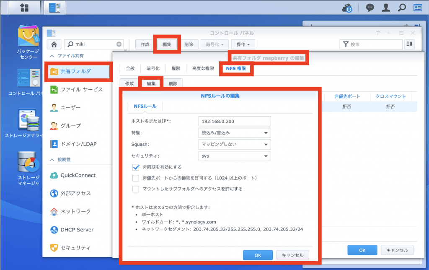The width and height of the screenshot is (429, 270).
Task: Enable 非優先ポートからの接続を許可する checkbox
Action: click(x=135, y=178)
